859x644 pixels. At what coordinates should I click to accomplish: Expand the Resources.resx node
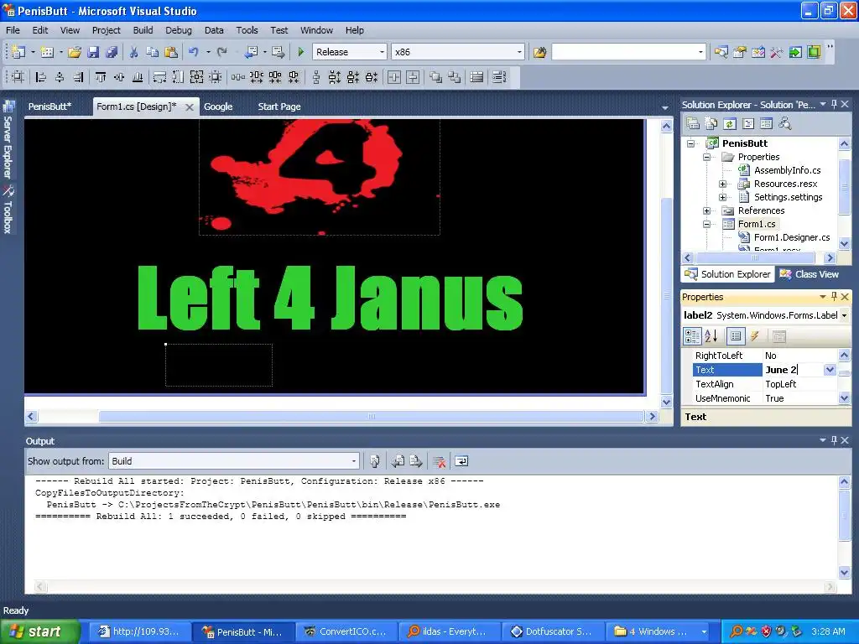(722, 184)
